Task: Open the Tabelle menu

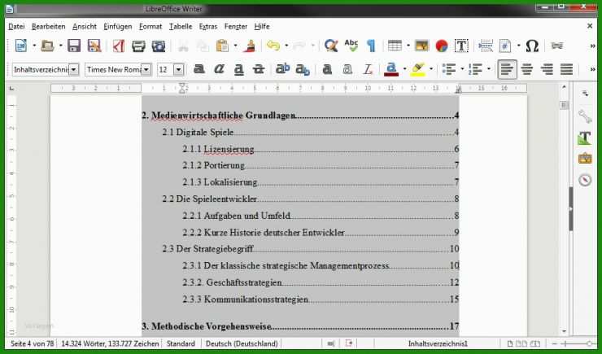Action: 181,27
